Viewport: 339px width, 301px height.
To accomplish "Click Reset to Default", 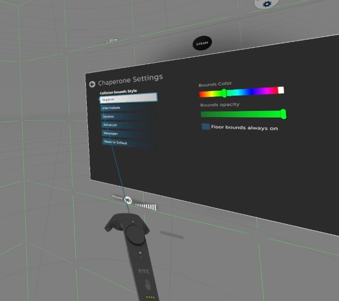I will point(130,143).
